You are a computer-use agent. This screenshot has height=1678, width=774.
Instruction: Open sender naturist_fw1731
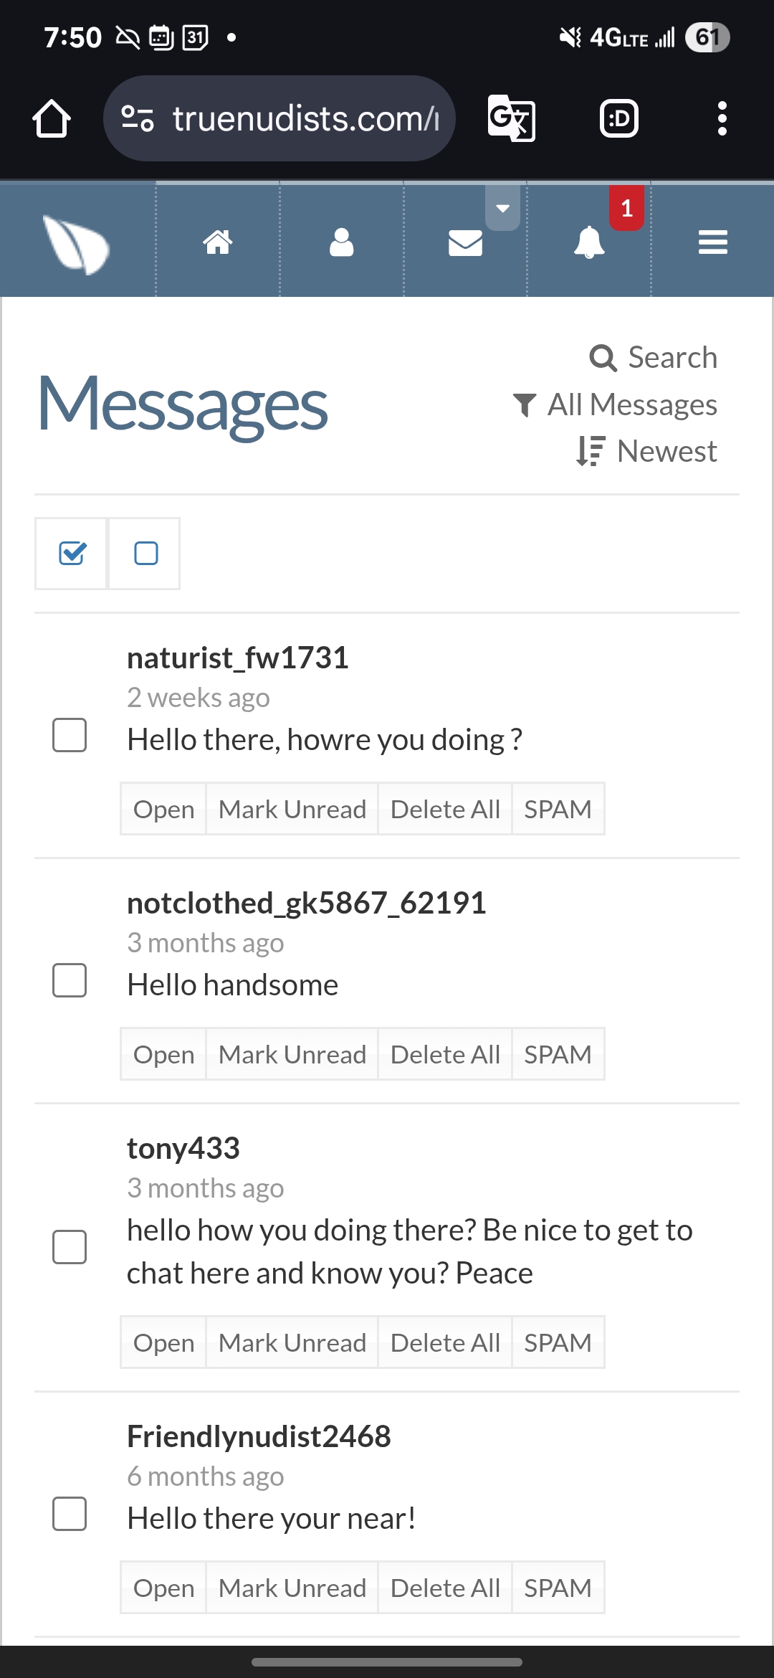238,658
